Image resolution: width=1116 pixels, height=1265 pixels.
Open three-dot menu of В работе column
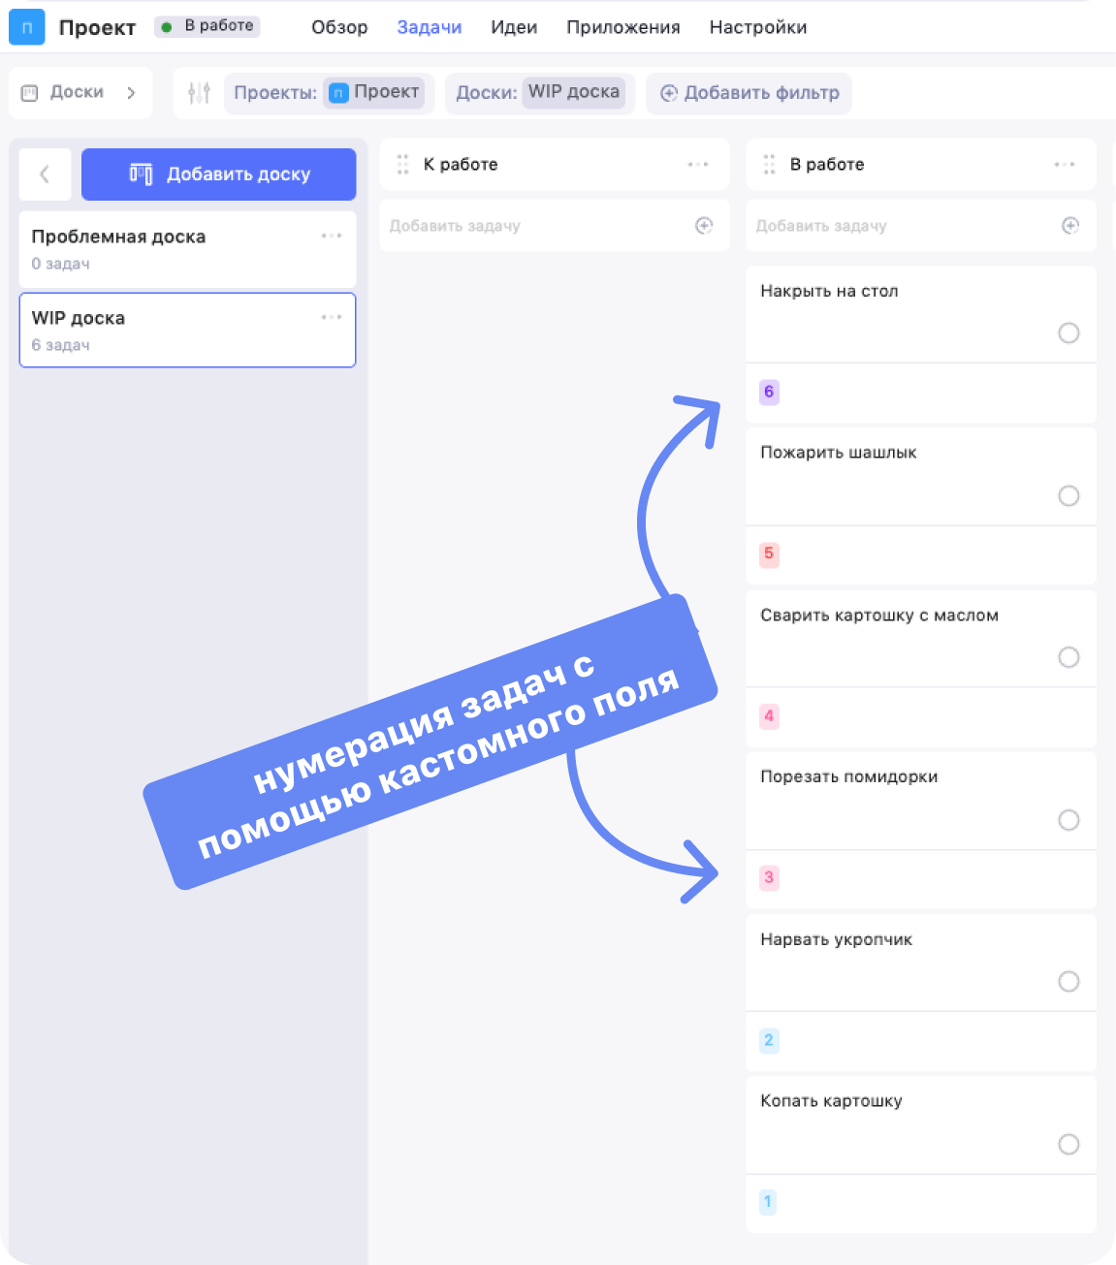coord(1065,165)
